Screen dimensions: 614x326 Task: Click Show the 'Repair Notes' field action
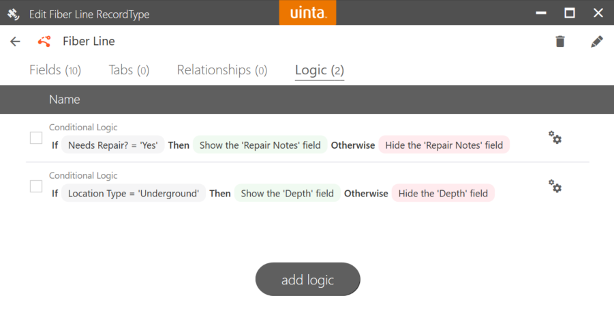pos(260,145)
